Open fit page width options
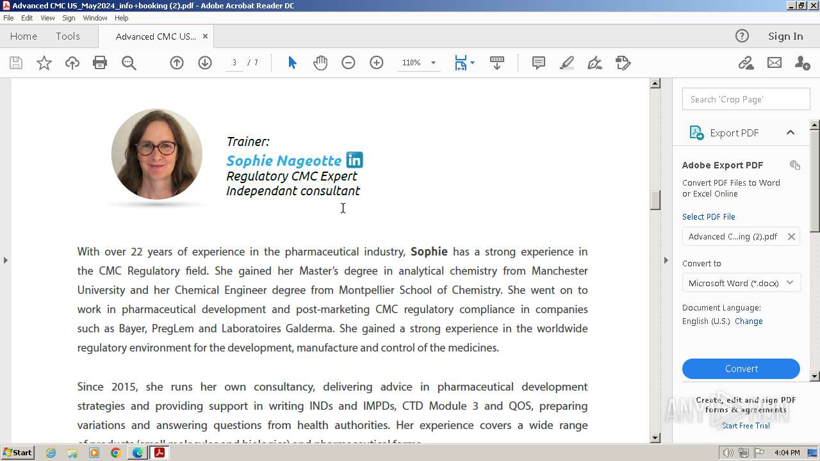This screenshot has height=461, width=820. 464,63
